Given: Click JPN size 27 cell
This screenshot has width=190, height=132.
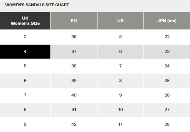Looking at the screenshot, I should pyautogui.click(x=167, y=110).
